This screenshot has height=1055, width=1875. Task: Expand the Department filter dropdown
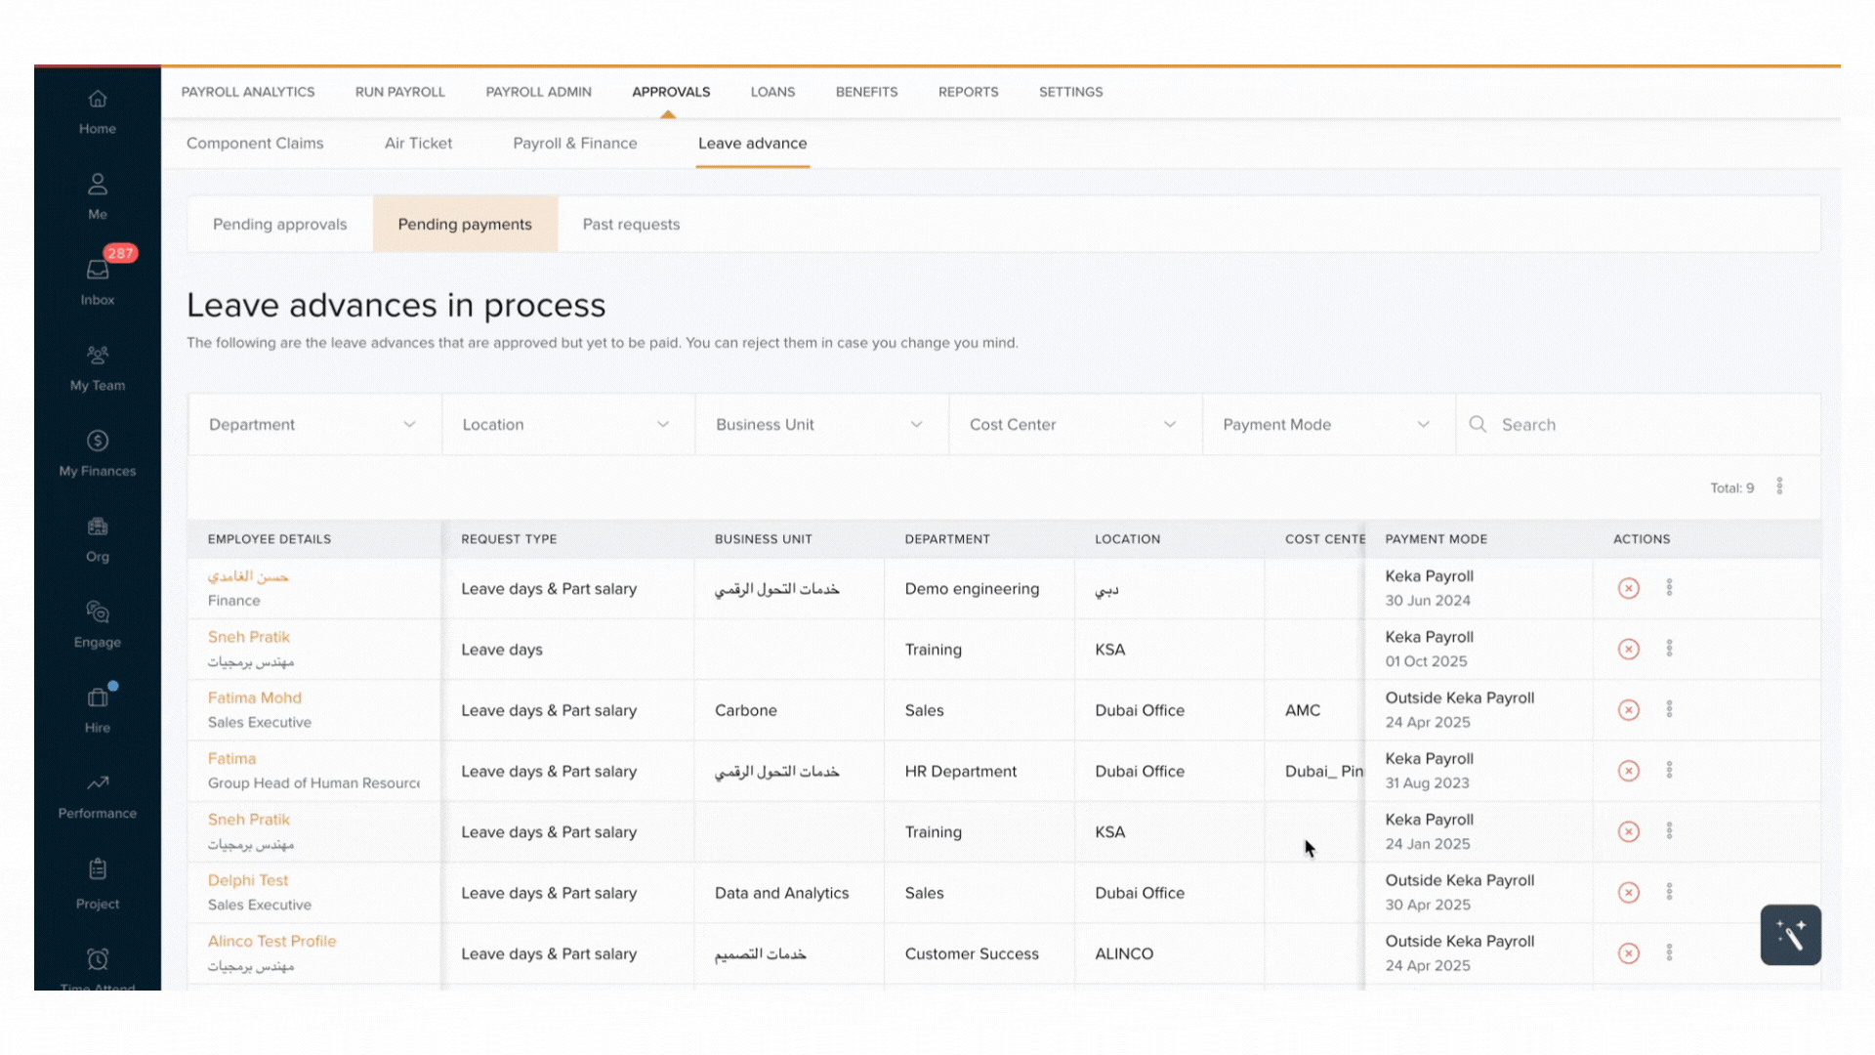tap(313, 425)
